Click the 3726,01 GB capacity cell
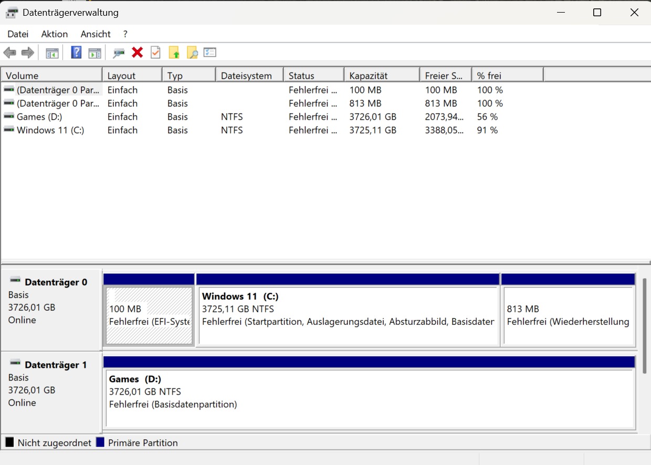 click(x=373, y=117)
